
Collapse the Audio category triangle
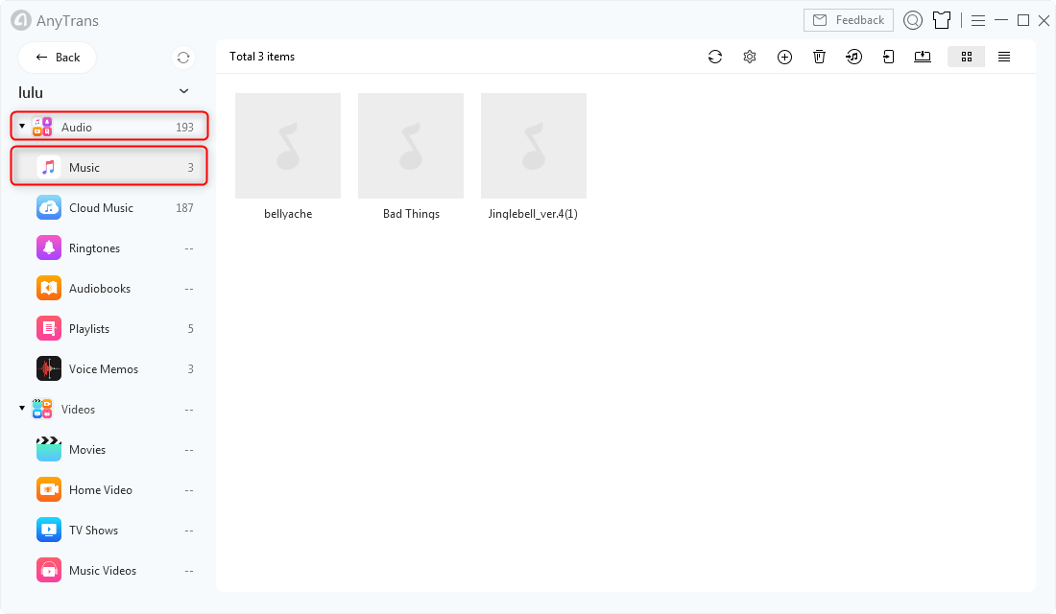[22, 126]
